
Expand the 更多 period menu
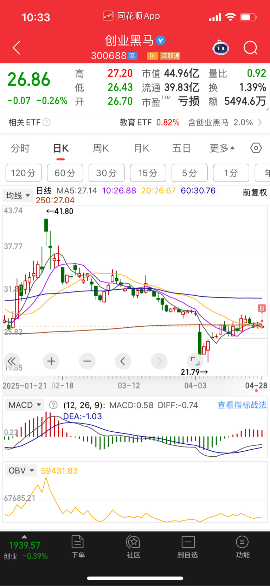pos(222,148)
